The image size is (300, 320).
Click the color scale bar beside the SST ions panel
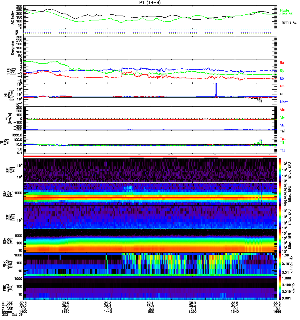tap(280, 170)
